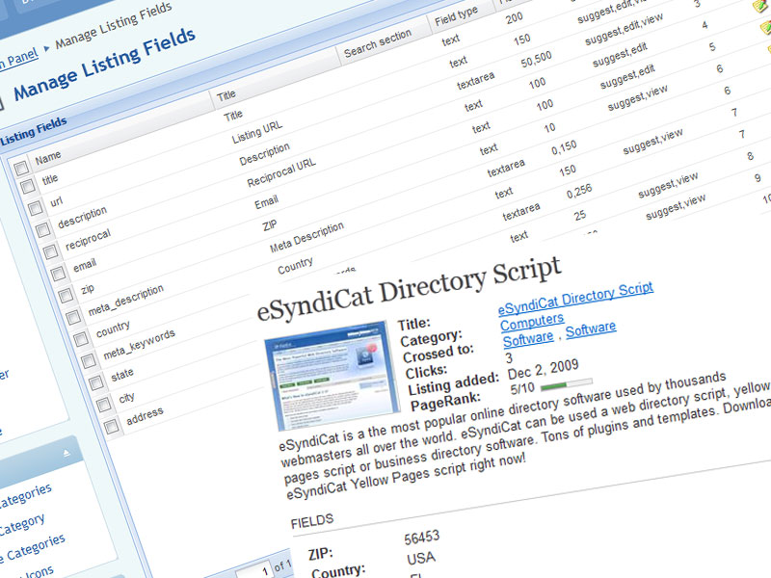Select the country field checkbox
This screenshot has height=578, width=771.
point(81,339)
